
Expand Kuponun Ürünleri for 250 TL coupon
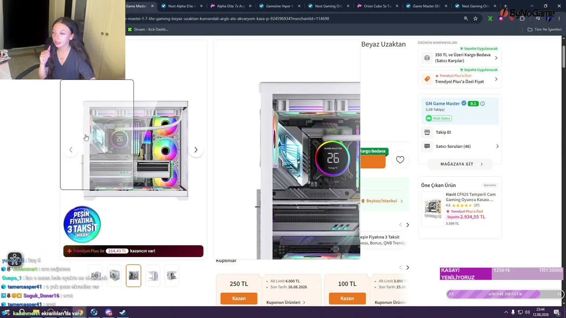click(x=286, y=303)
